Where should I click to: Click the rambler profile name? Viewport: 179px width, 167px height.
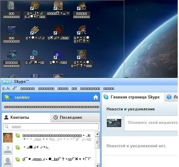[22, 97]
